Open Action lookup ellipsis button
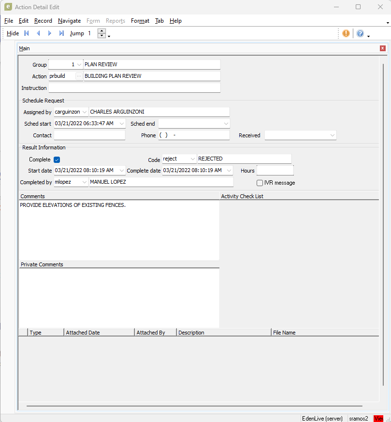Viewport: 391px width, 422px height. tap(79, 76)
